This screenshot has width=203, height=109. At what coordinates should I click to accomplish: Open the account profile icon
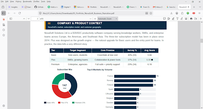177,13
